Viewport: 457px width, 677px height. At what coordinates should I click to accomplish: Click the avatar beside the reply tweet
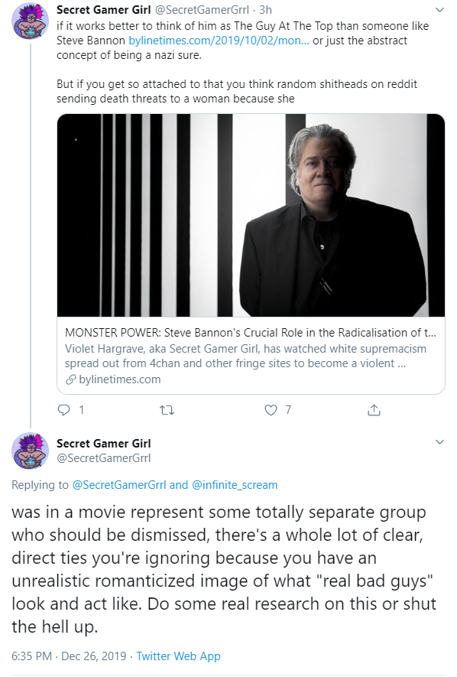click(30, 451)
